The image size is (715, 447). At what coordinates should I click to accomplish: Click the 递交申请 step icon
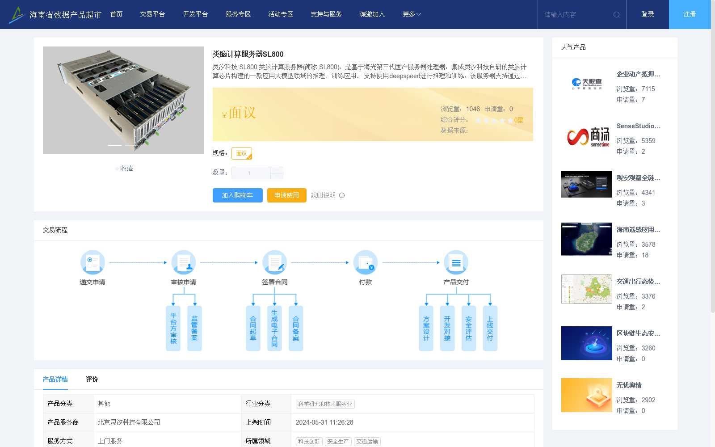click(x=93, y=262)
